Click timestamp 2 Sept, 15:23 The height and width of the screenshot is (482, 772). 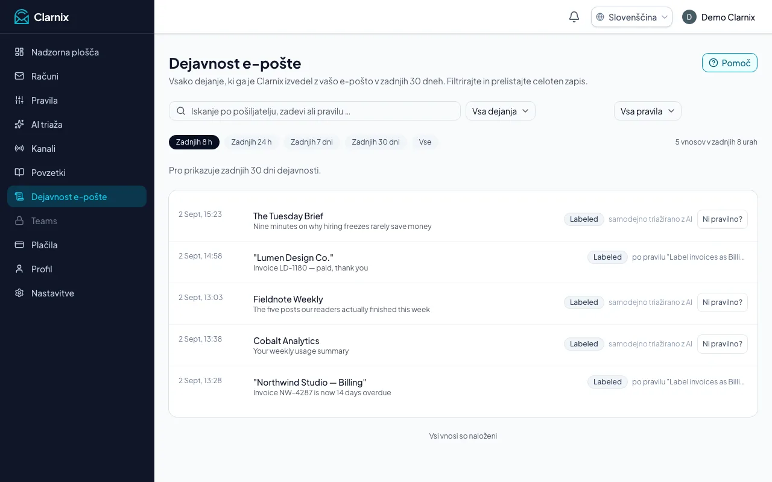coord(200,214)
